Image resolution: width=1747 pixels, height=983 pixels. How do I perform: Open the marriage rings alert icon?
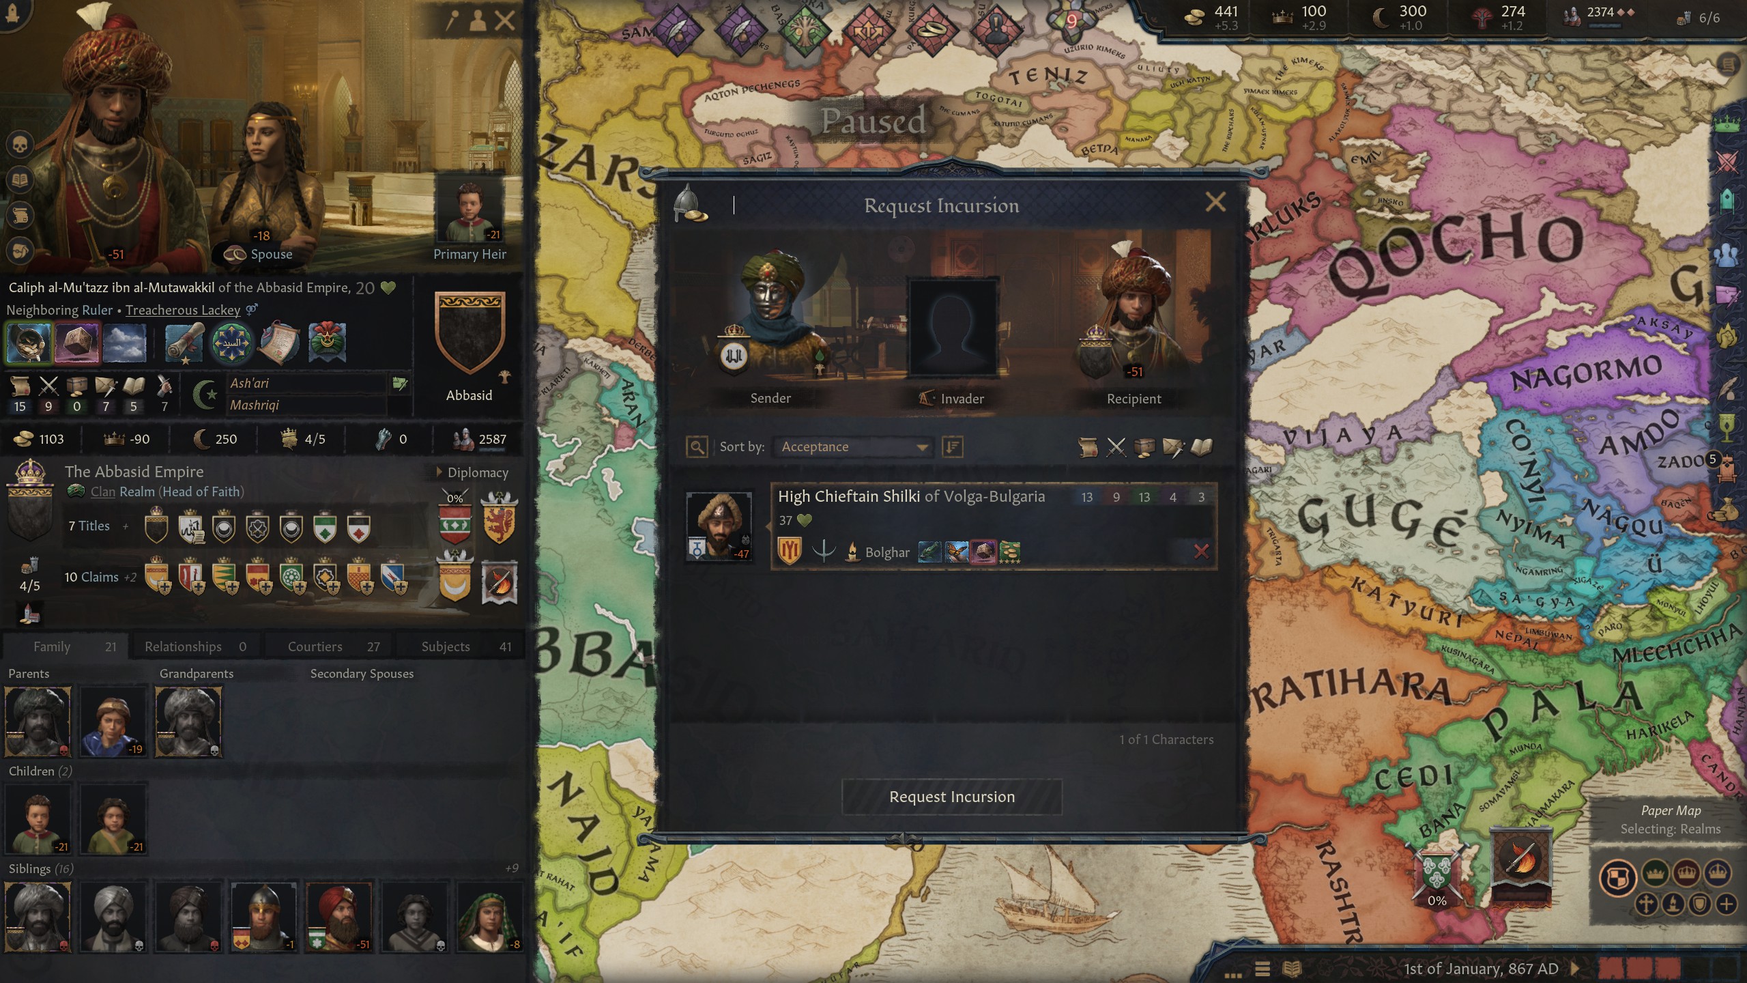tap(932, 29)
